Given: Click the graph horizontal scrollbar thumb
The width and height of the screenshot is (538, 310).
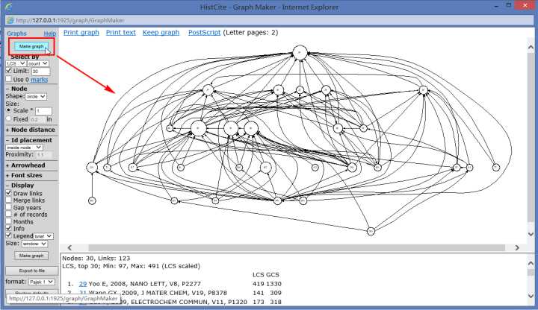Looking at the screenshot, I should point(297,247).
